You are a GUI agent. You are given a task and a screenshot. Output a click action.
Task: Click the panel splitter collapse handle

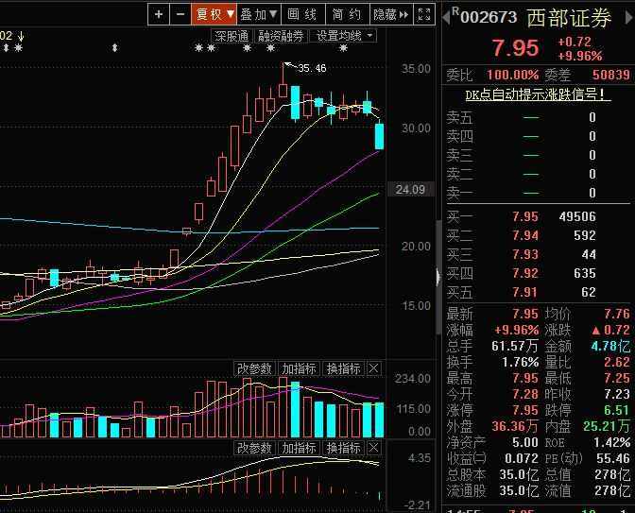(438, 278)
